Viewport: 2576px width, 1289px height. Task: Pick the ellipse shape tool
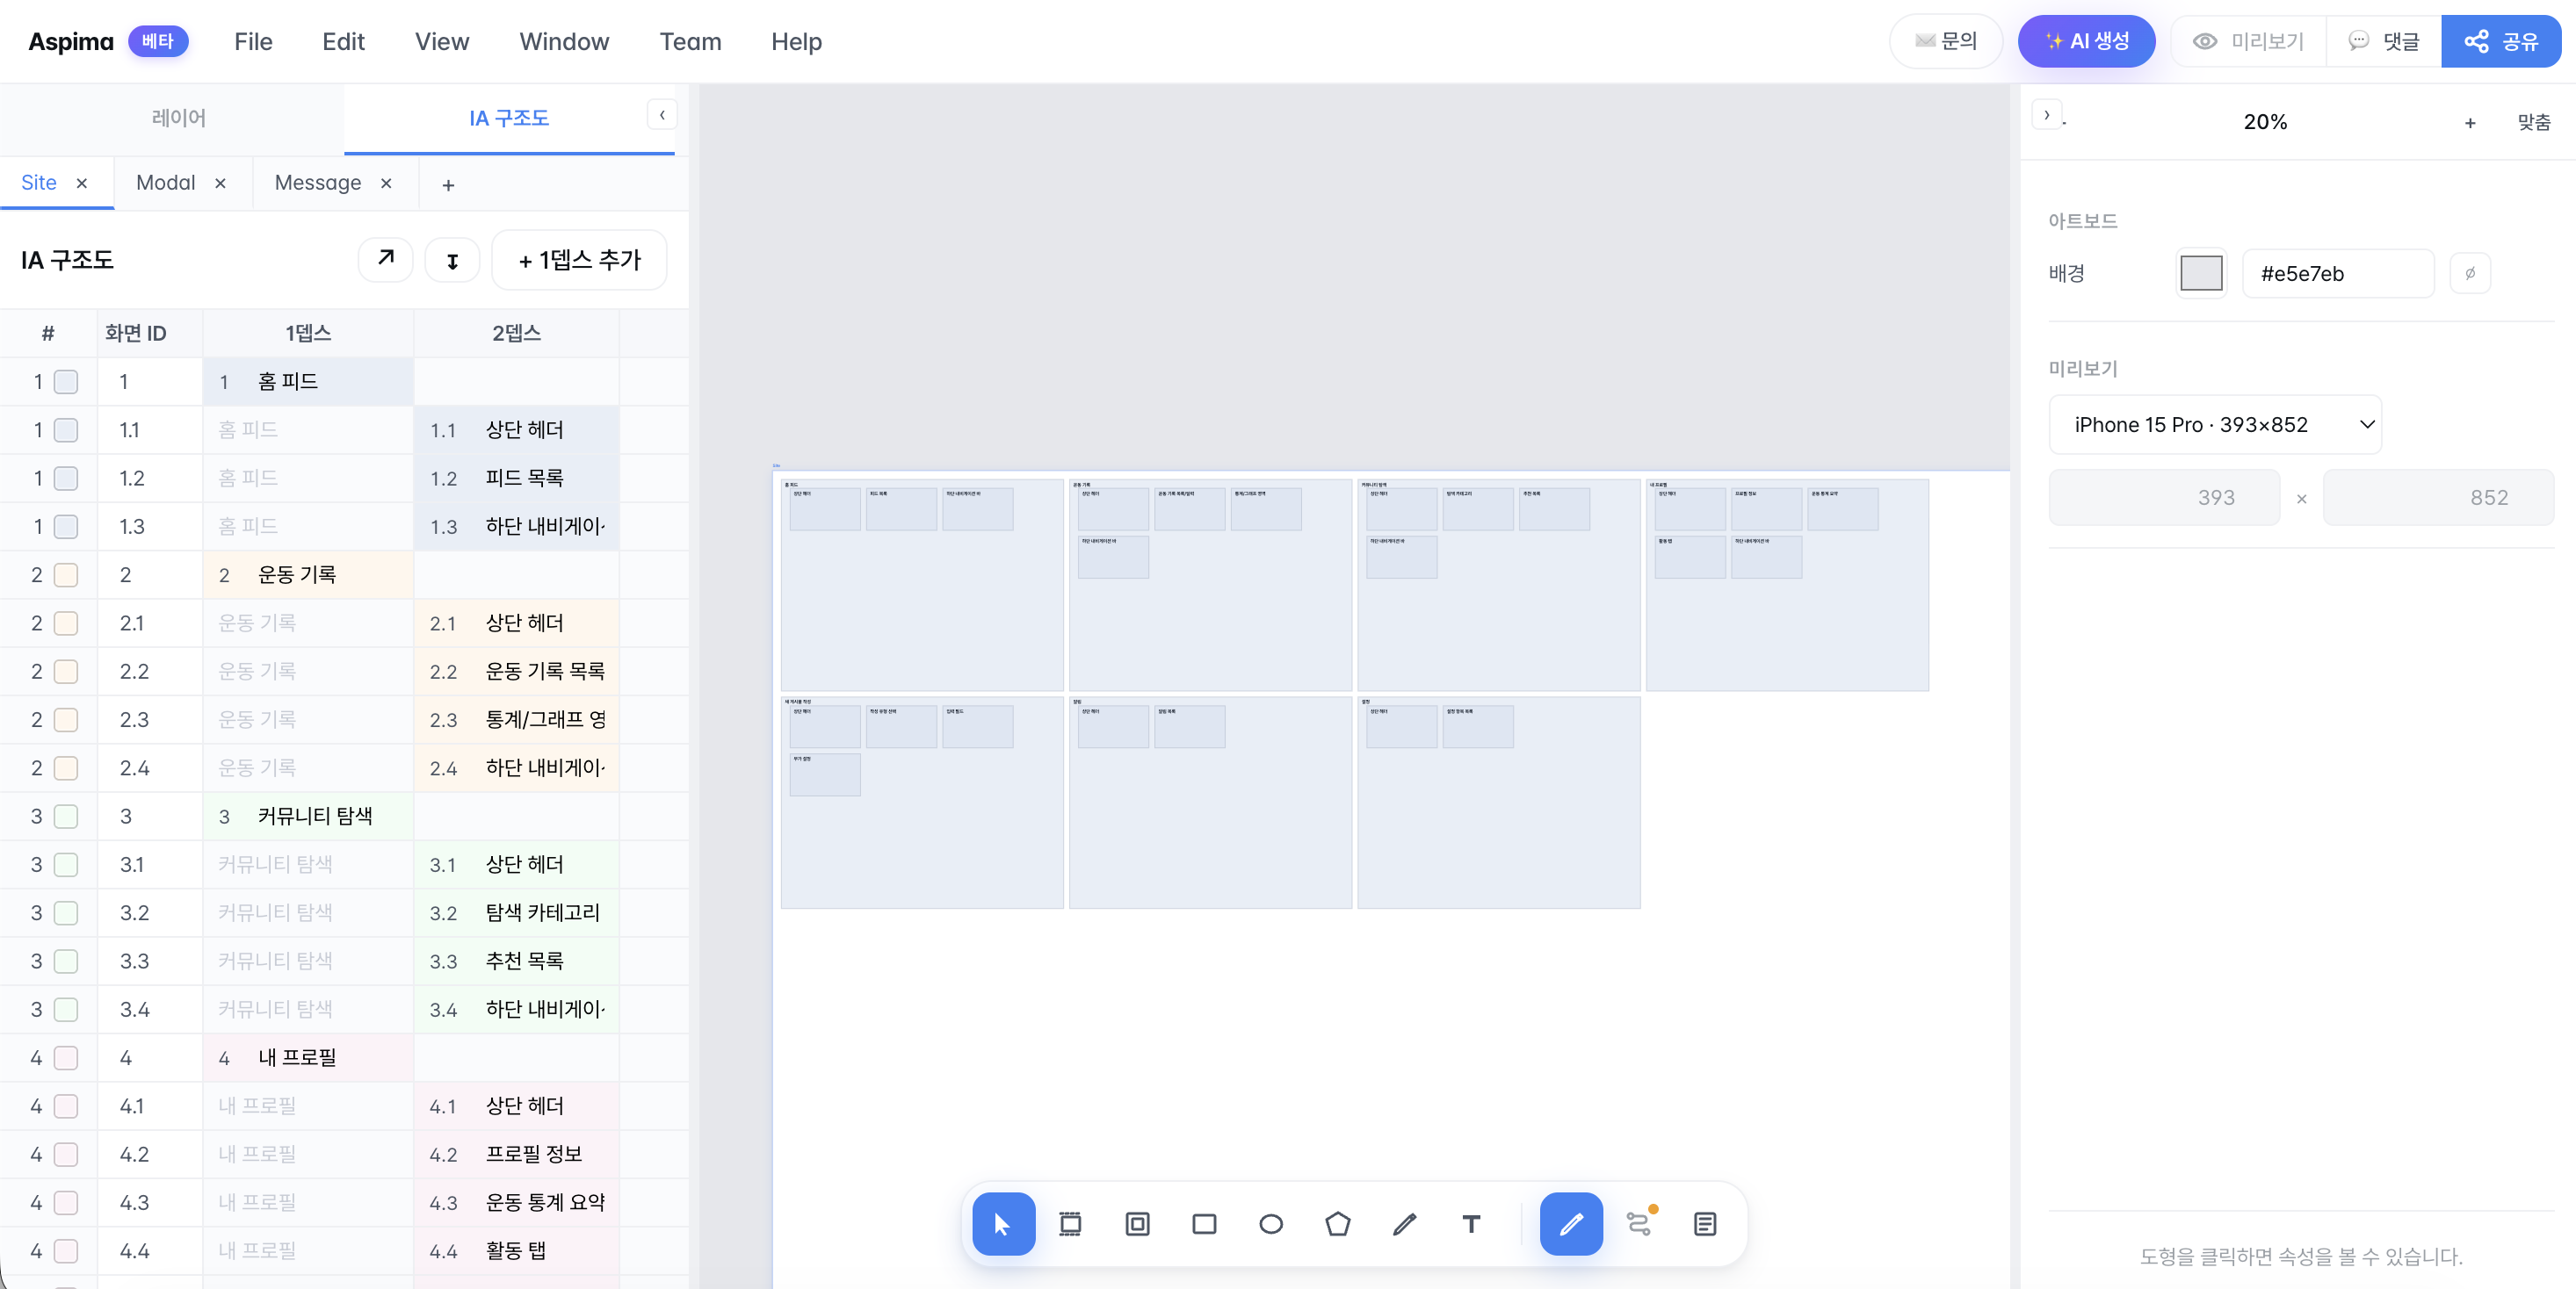click(1271, 1223)
